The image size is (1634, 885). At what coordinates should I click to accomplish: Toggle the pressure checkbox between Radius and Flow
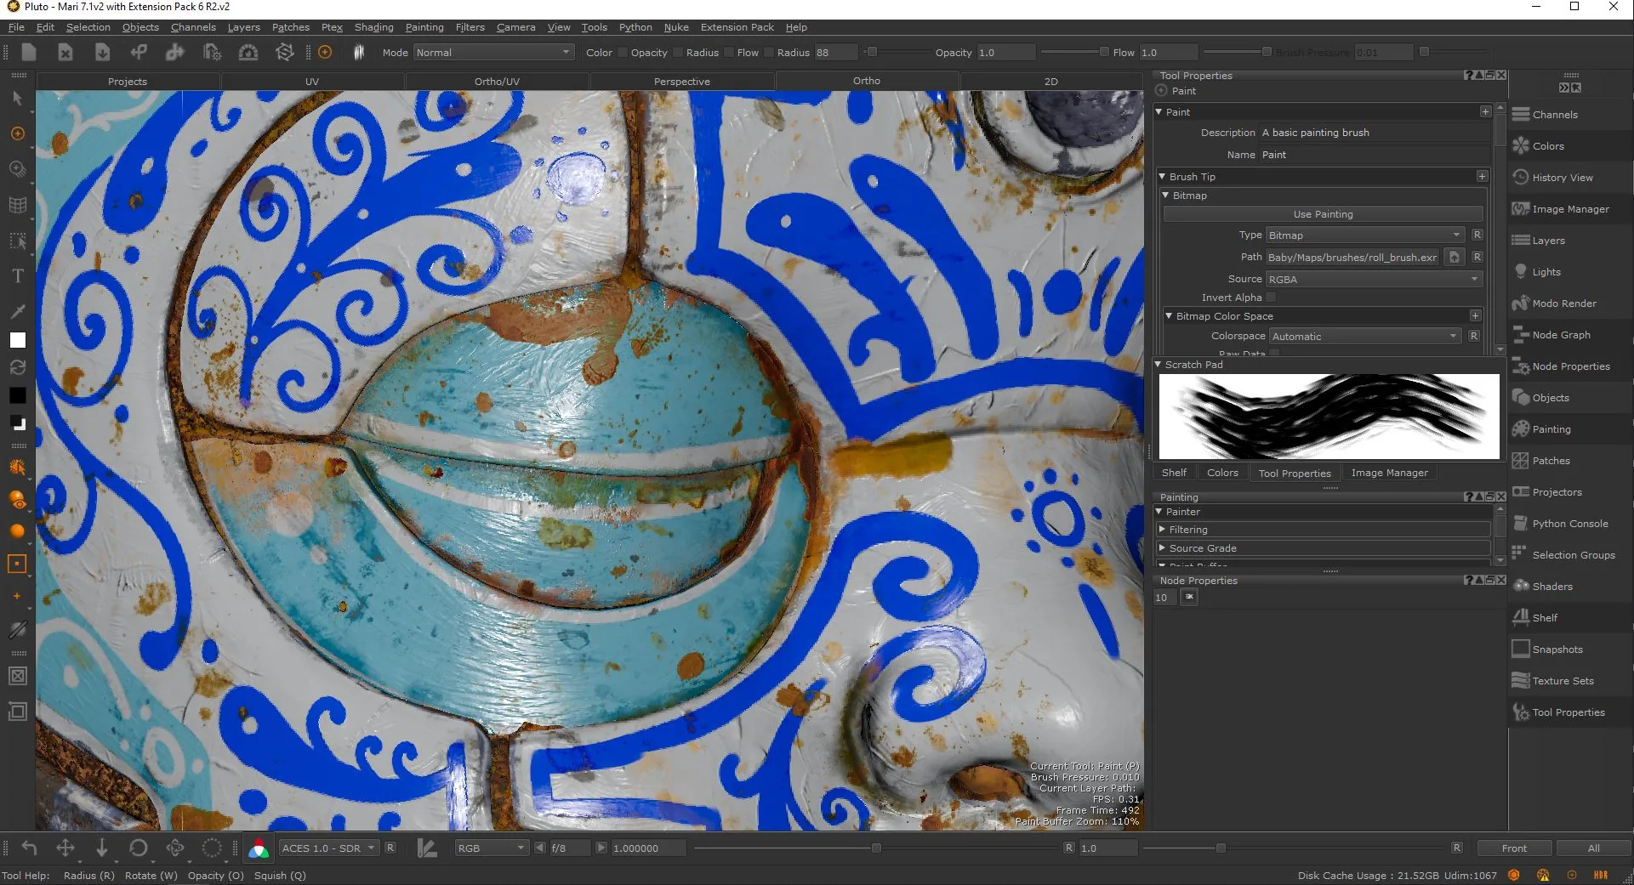[729, 53]
